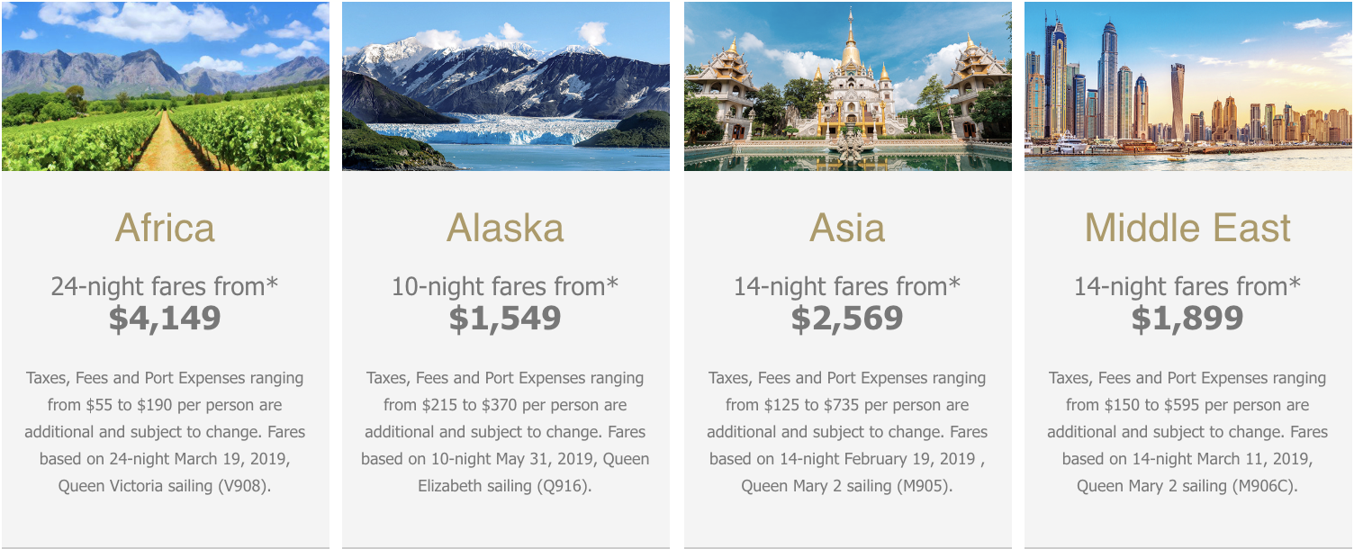Click the 10-night fares from text

[505, 286]
